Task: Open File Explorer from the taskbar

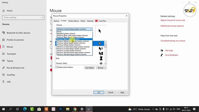Action: point(68,109)
